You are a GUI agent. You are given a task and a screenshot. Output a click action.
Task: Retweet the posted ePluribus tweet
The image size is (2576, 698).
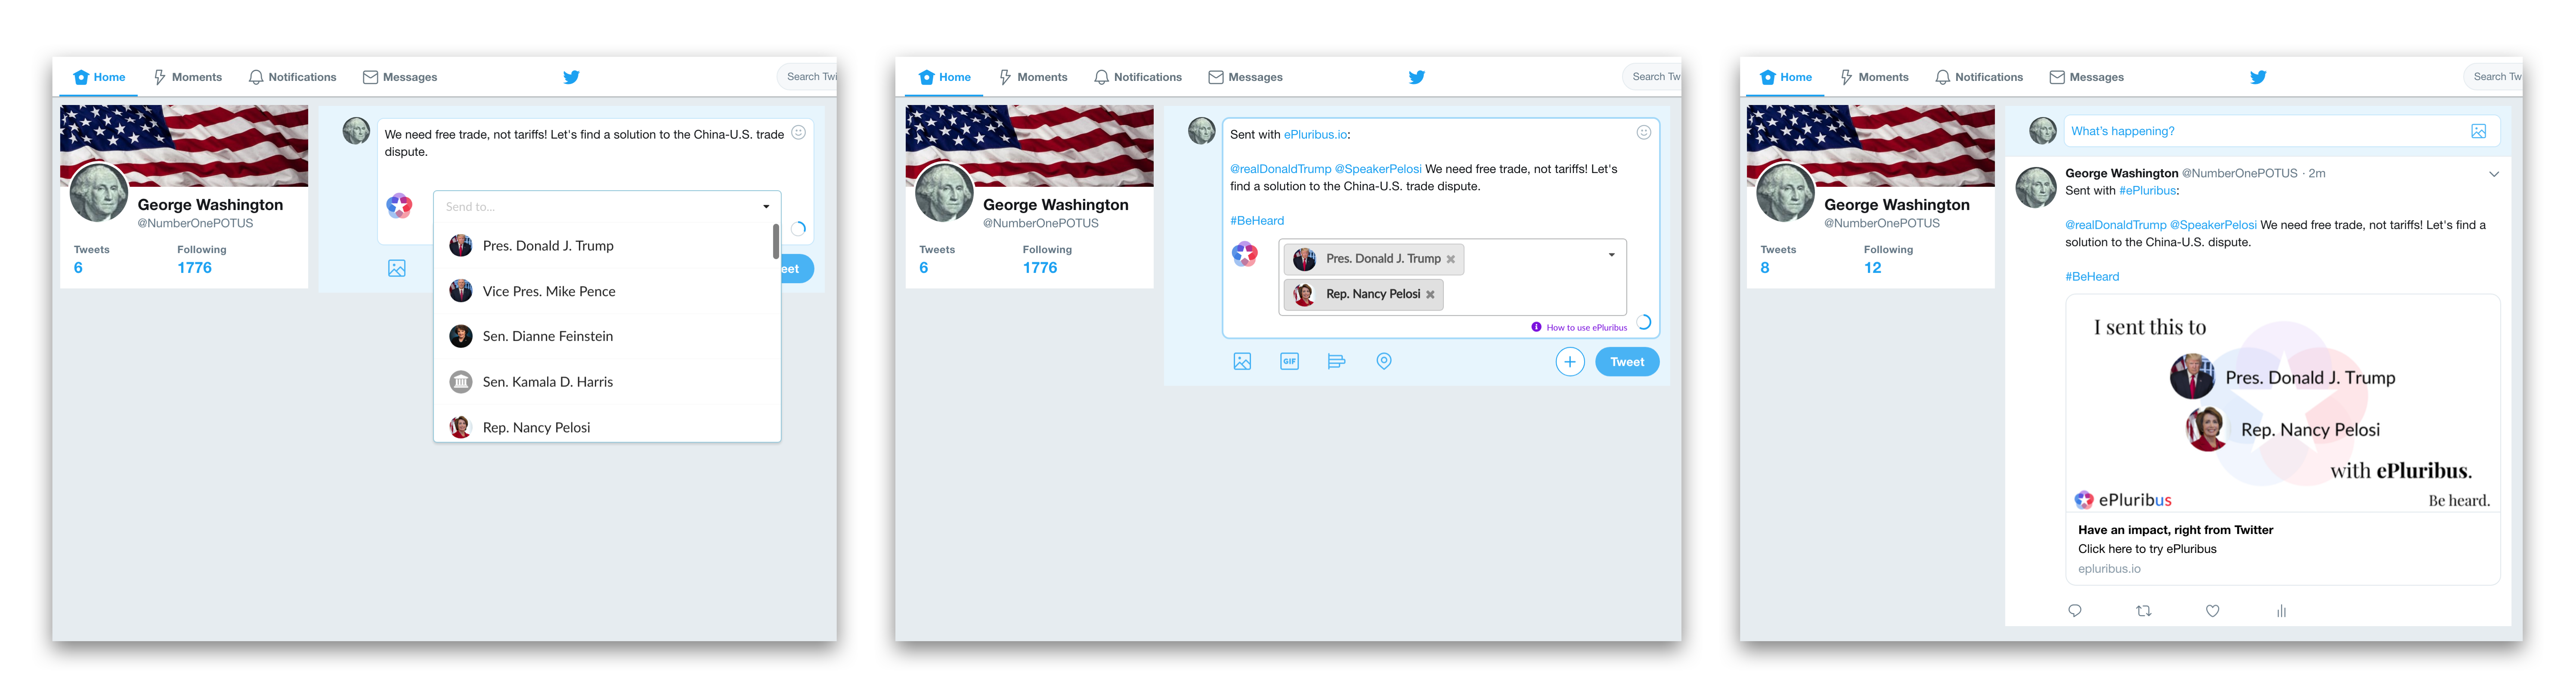coord(2143,611)
